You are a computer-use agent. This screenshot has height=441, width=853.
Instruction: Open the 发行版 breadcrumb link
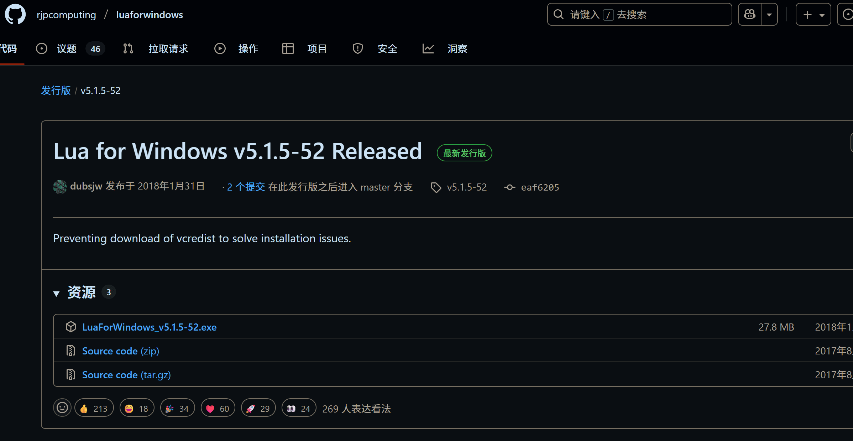pos(56,90)
